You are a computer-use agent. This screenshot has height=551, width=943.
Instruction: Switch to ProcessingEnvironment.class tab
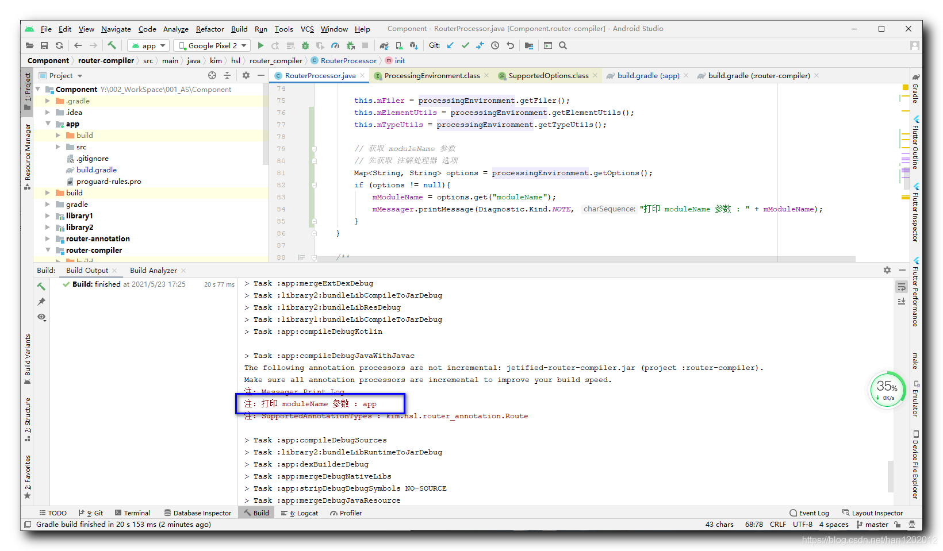click(432, 75)
